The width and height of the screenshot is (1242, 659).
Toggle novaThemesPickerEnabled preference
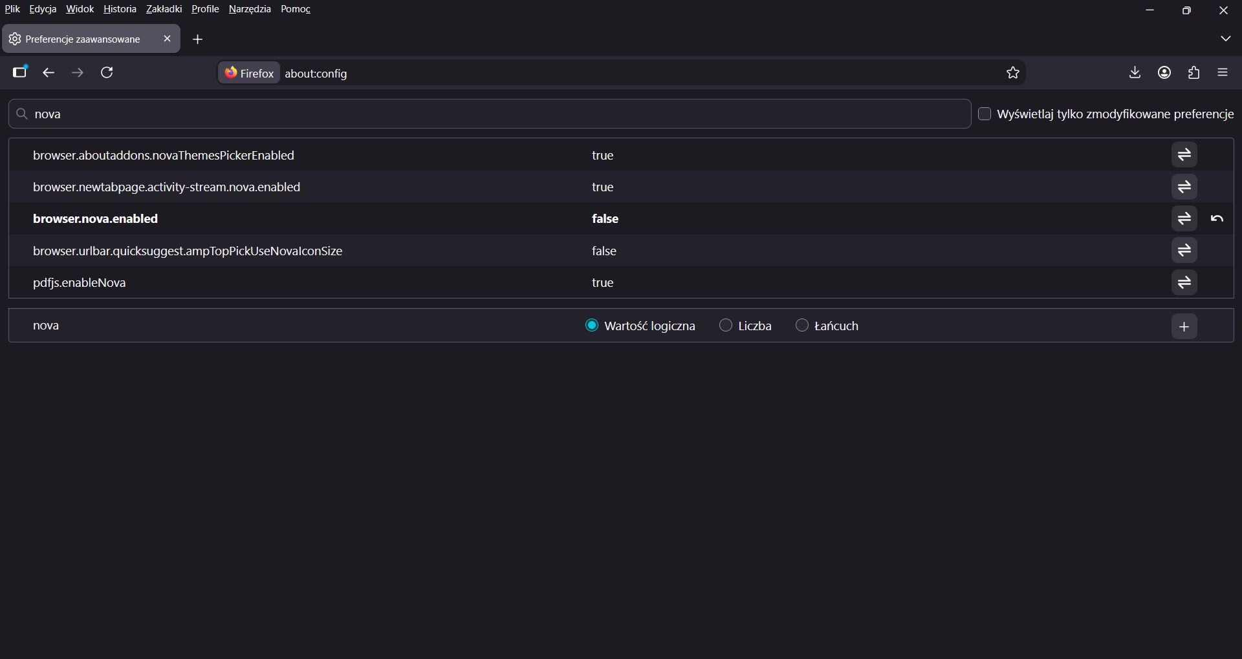[x=1184, y=155]
